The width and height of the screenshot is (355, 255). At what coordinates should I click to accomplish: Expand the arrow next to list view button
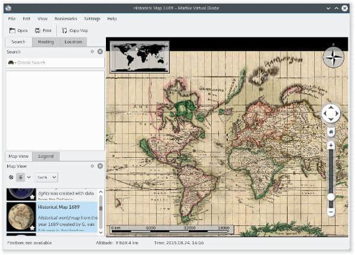pos(28,177)
